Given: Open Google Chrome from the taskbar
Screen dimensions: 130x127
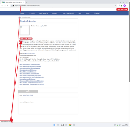Looking at the screenshot, I should [70, 125].
